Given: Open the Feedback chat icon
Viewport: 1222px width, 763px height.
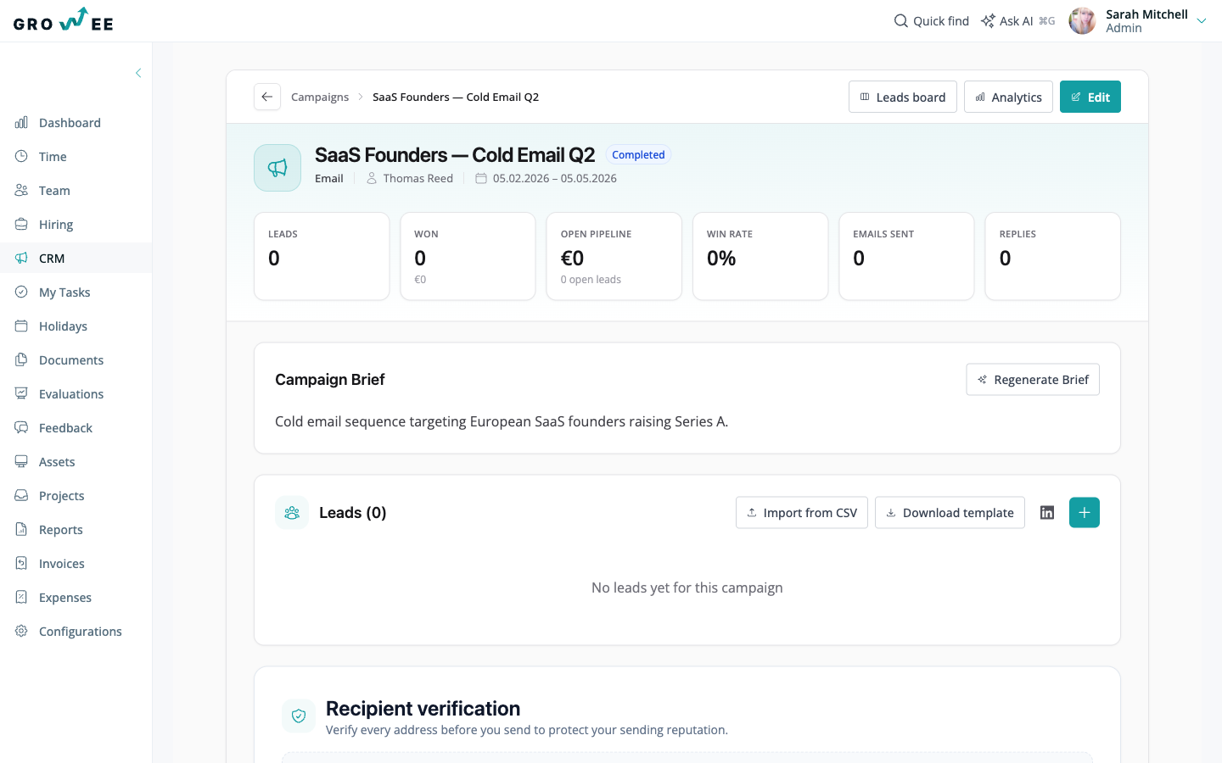Looking at the screenshot, I should coord(21,428).
